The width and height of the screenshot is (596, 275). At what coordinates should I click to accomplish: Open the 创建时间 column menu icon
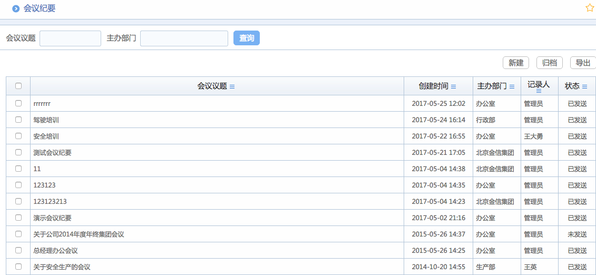(x=454, y=86)
